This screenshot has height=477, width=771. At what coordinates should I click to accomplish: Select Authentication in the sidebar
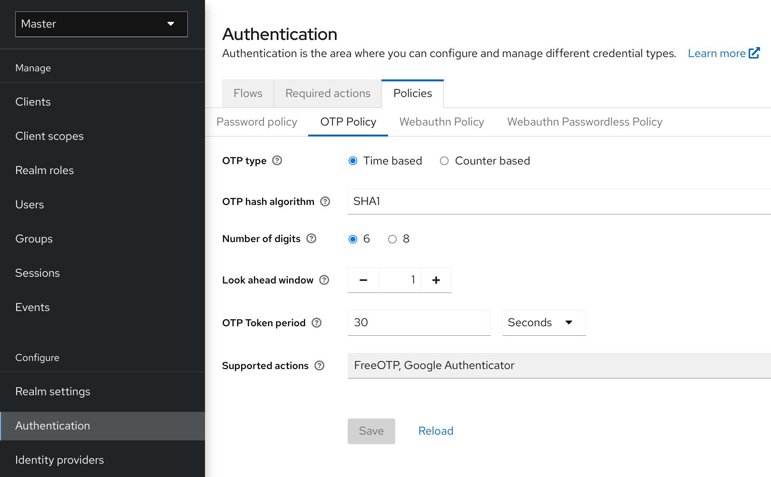click(x=102, y=426)
